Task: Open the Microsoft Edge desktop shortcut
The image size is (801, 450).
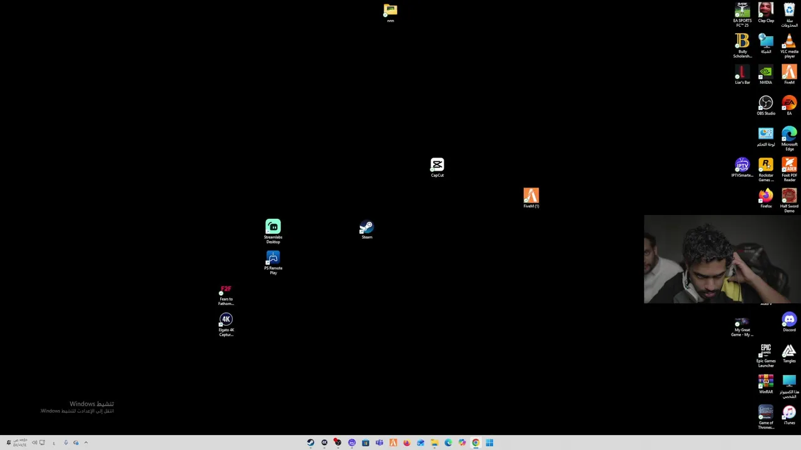Action: coord(789,139)
